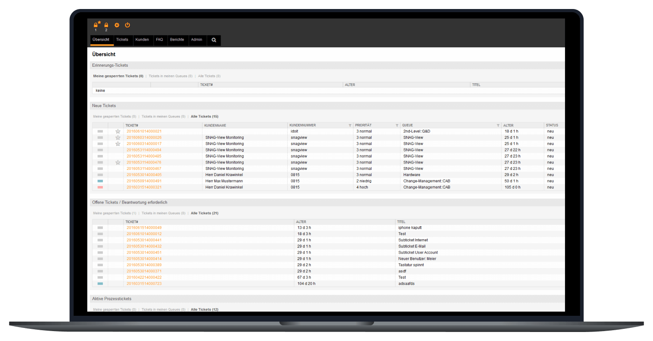Click priority flag of ticket 2016053014000405
The width and height of the screenshot is (653, 341).
click(100, 175)
